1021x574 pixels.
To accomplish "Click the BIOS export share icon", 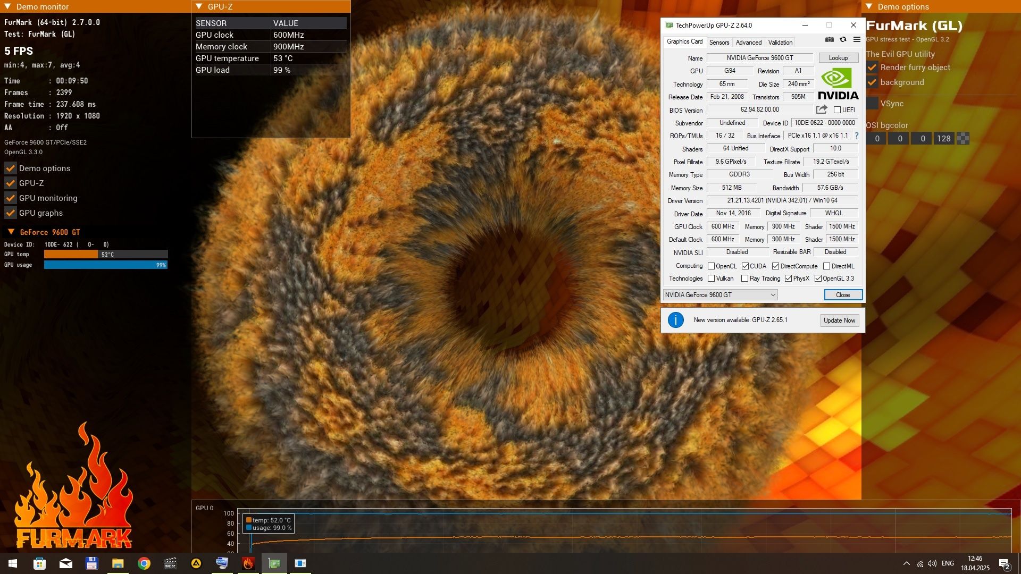I will point(822,109).
